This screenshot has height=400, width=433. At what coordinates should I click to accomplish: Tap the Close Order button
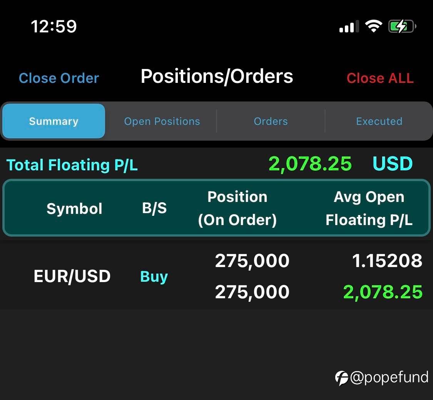tap(59, 78)
